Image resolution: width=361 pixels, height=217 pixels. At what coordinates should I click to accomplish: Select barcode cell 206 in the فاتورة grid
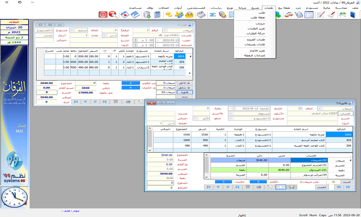[x=339, y=145]
